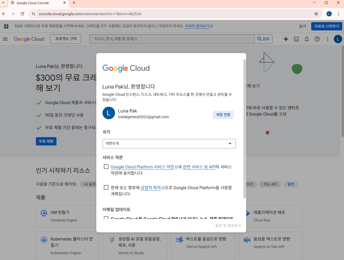Select the AI 솔루션 filter chip

tap(88, 184)
